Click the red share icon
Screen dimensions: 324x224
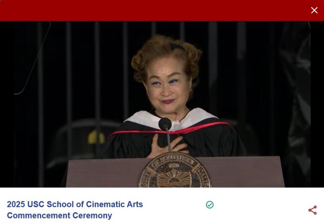[x=312, y=210]
